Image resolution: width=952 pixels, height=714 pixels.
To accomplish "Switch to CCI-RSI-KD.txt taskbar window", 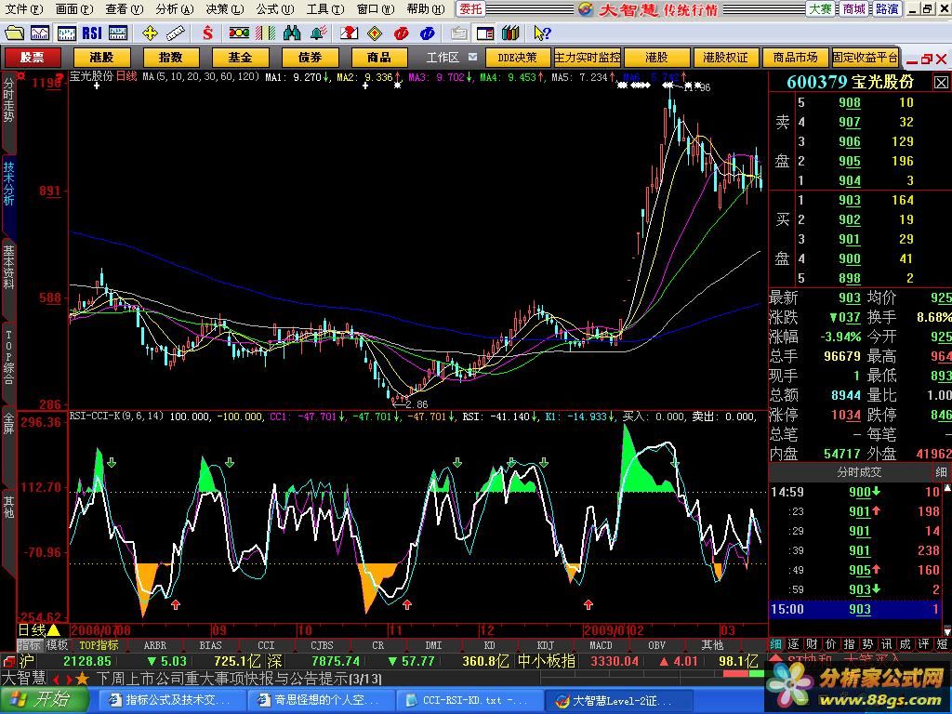I will [469, 700].
